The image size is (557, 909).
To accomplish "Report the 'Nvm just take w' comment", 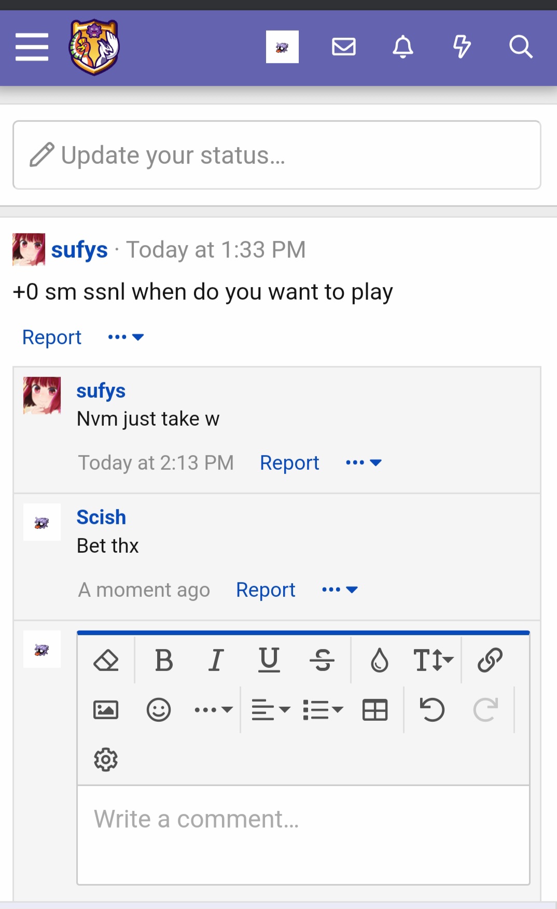I will click(289, 463).
